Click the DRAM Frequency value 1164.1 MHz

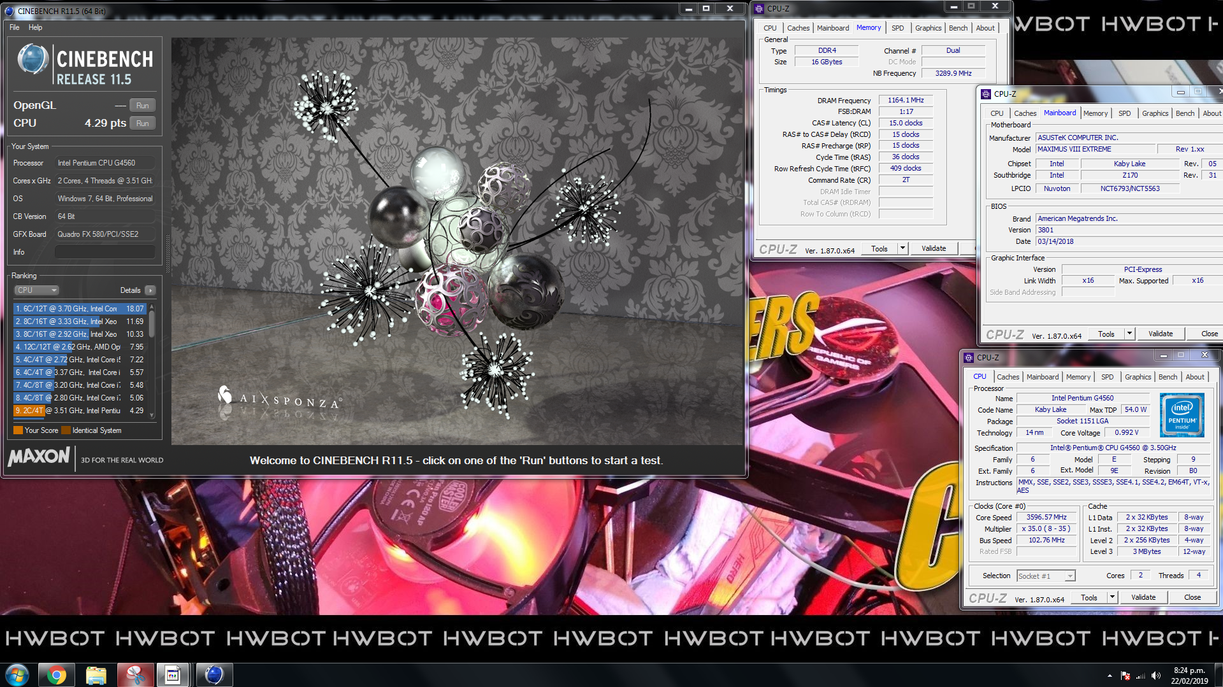906,101
